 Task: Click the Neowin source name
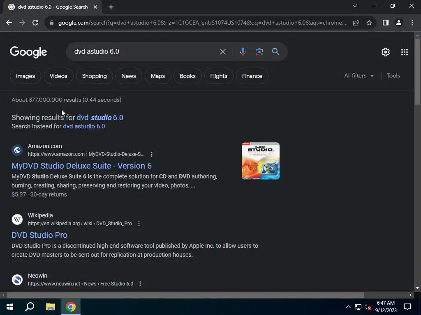pos(37,276)
